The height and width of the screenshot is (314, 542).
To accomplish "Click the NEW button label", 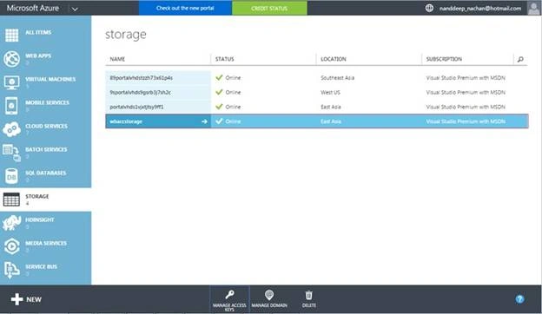I will tap(34, 299).
